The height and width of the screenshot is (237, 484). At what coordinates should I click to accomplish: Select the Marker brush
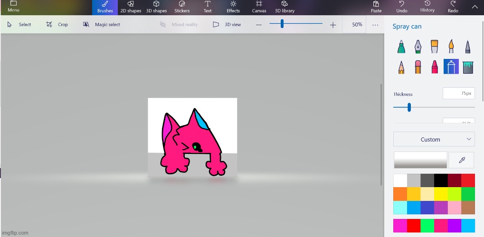401,47
